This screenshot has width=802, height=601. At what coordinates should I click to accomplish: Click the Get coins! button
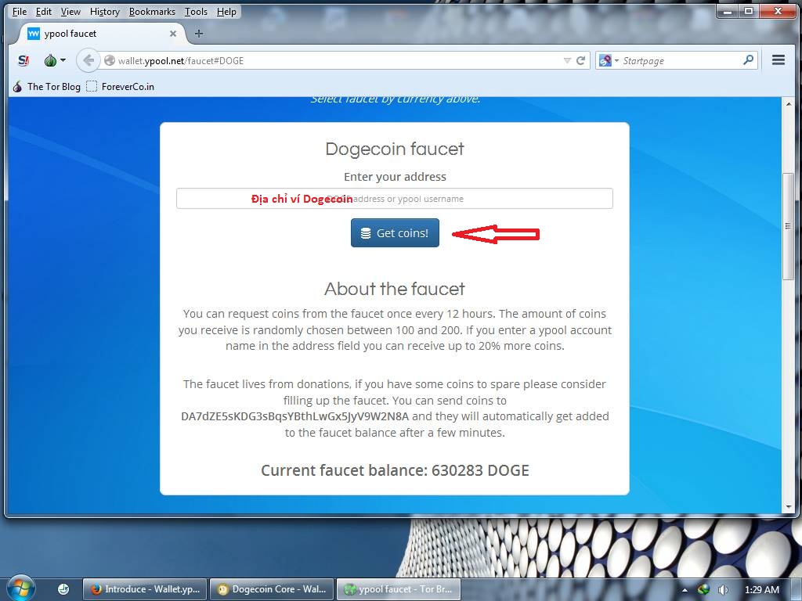395,233
